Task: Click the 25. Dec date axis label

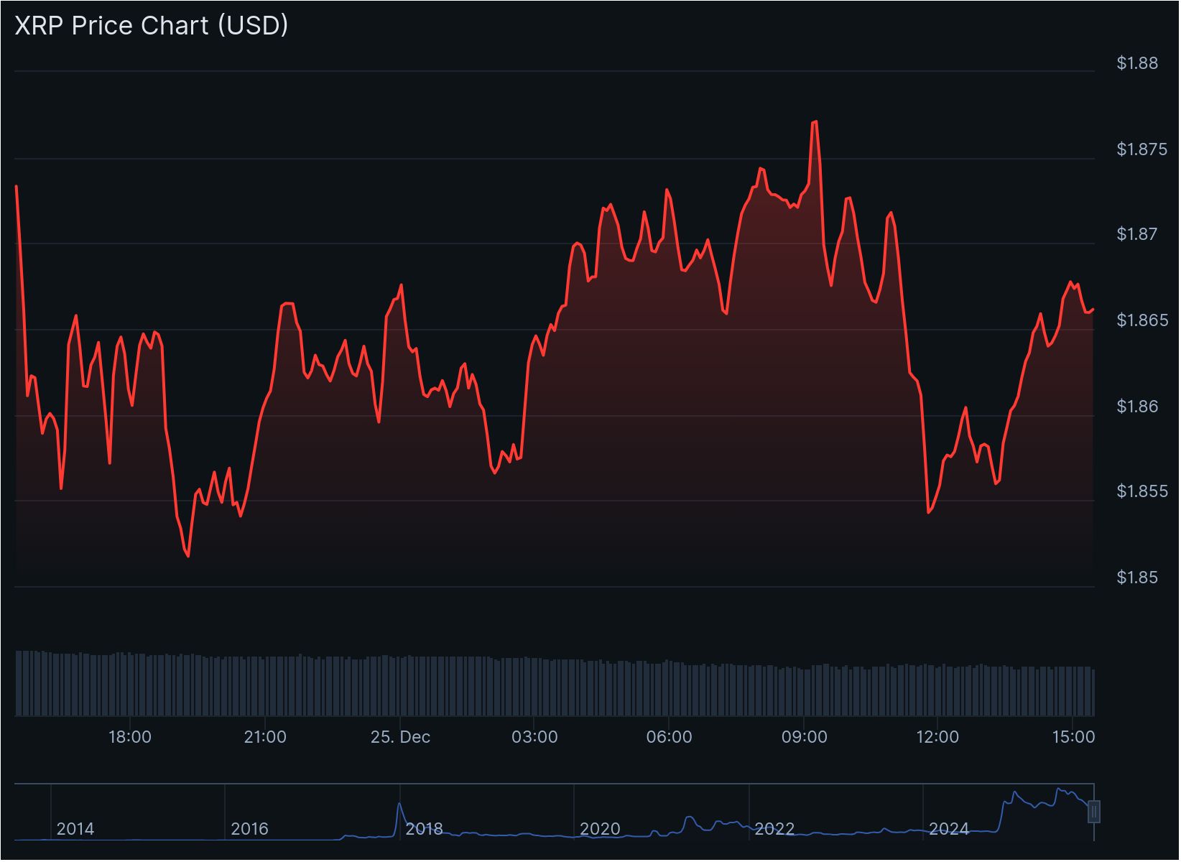Action: coord(400,737)
